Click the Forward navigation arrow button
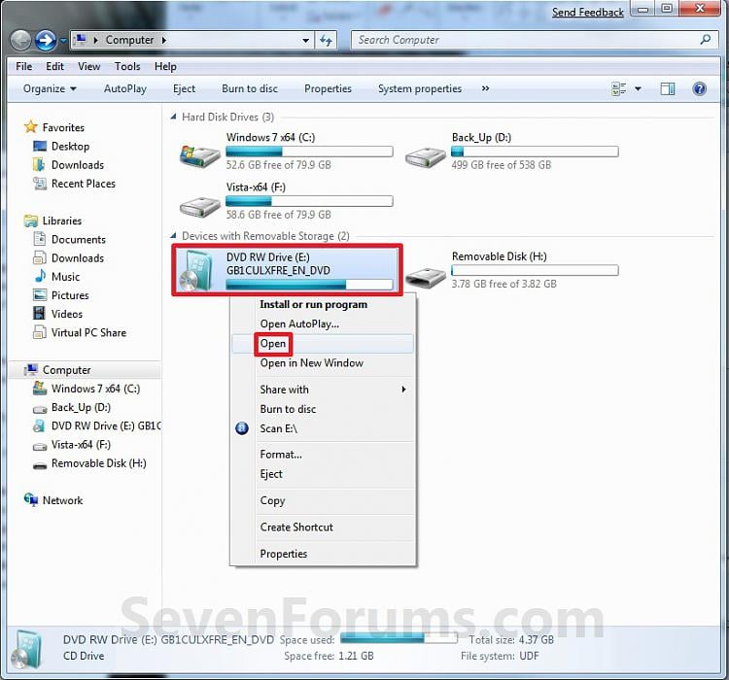The width and height of the screenshot is (729, 680). point(46,41)
